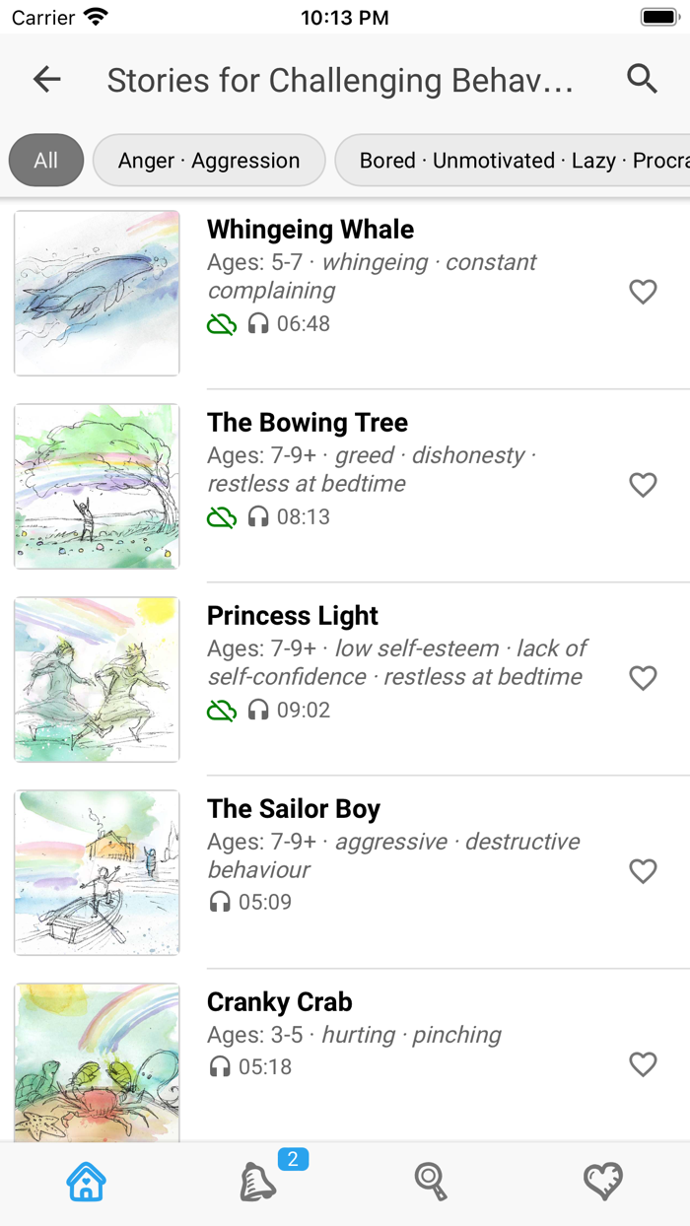Tap the Wi-Fi icon in the status bar
The height and width of the screenshot is (1226, 690).
[x=94, y=14]
